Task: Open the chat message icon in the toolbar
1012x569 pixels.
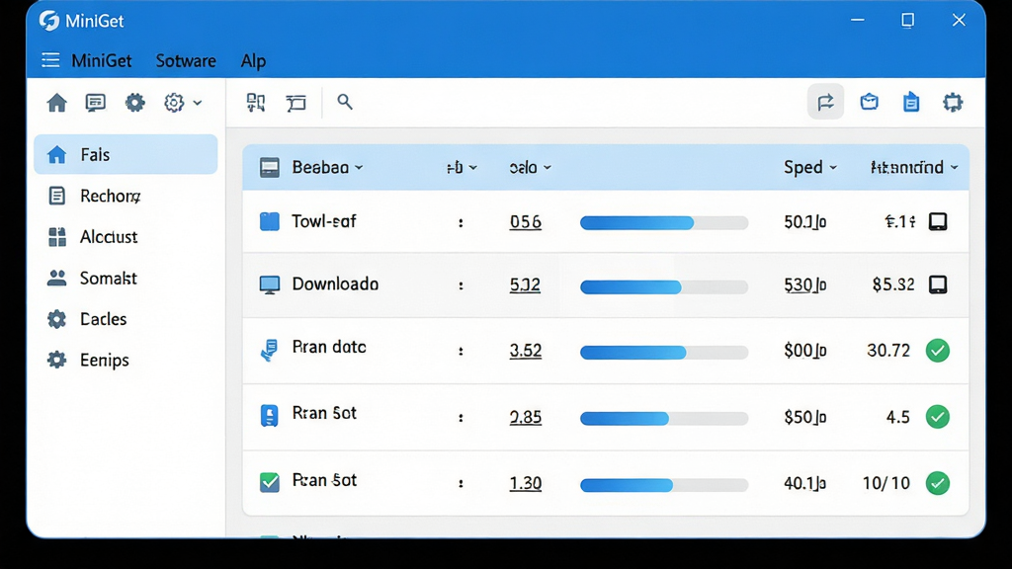Action: (x=96, y=103)
